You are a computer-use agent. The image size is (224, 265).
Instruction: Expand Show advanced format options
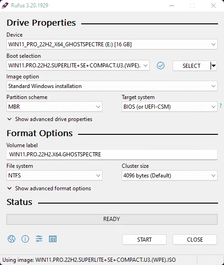pyautogui.click(x=49, y=188)
